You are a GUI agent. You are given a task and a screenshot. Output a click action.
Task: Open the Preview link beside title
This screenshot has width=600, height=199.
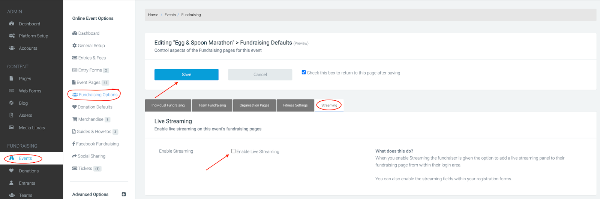click(x=301, y=43)
